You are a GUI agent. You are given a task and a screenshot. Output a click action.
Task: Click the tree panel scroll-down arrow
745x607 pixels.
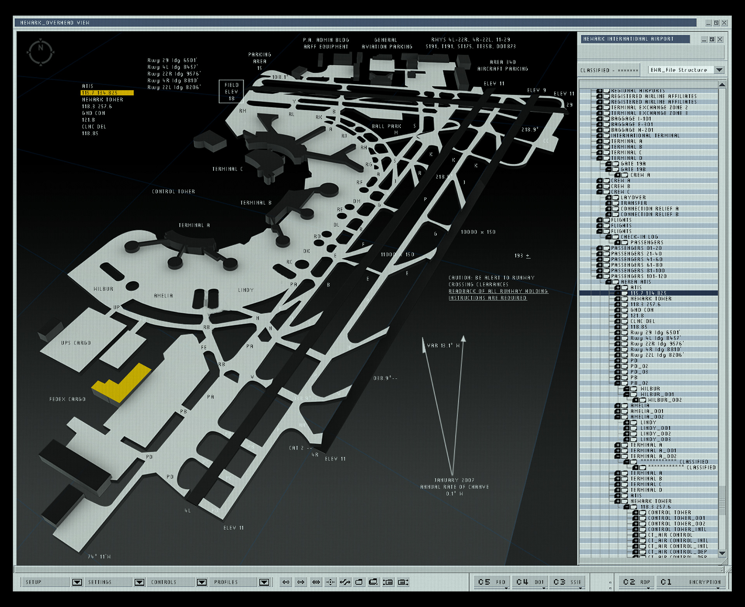(x=722, y=553)
